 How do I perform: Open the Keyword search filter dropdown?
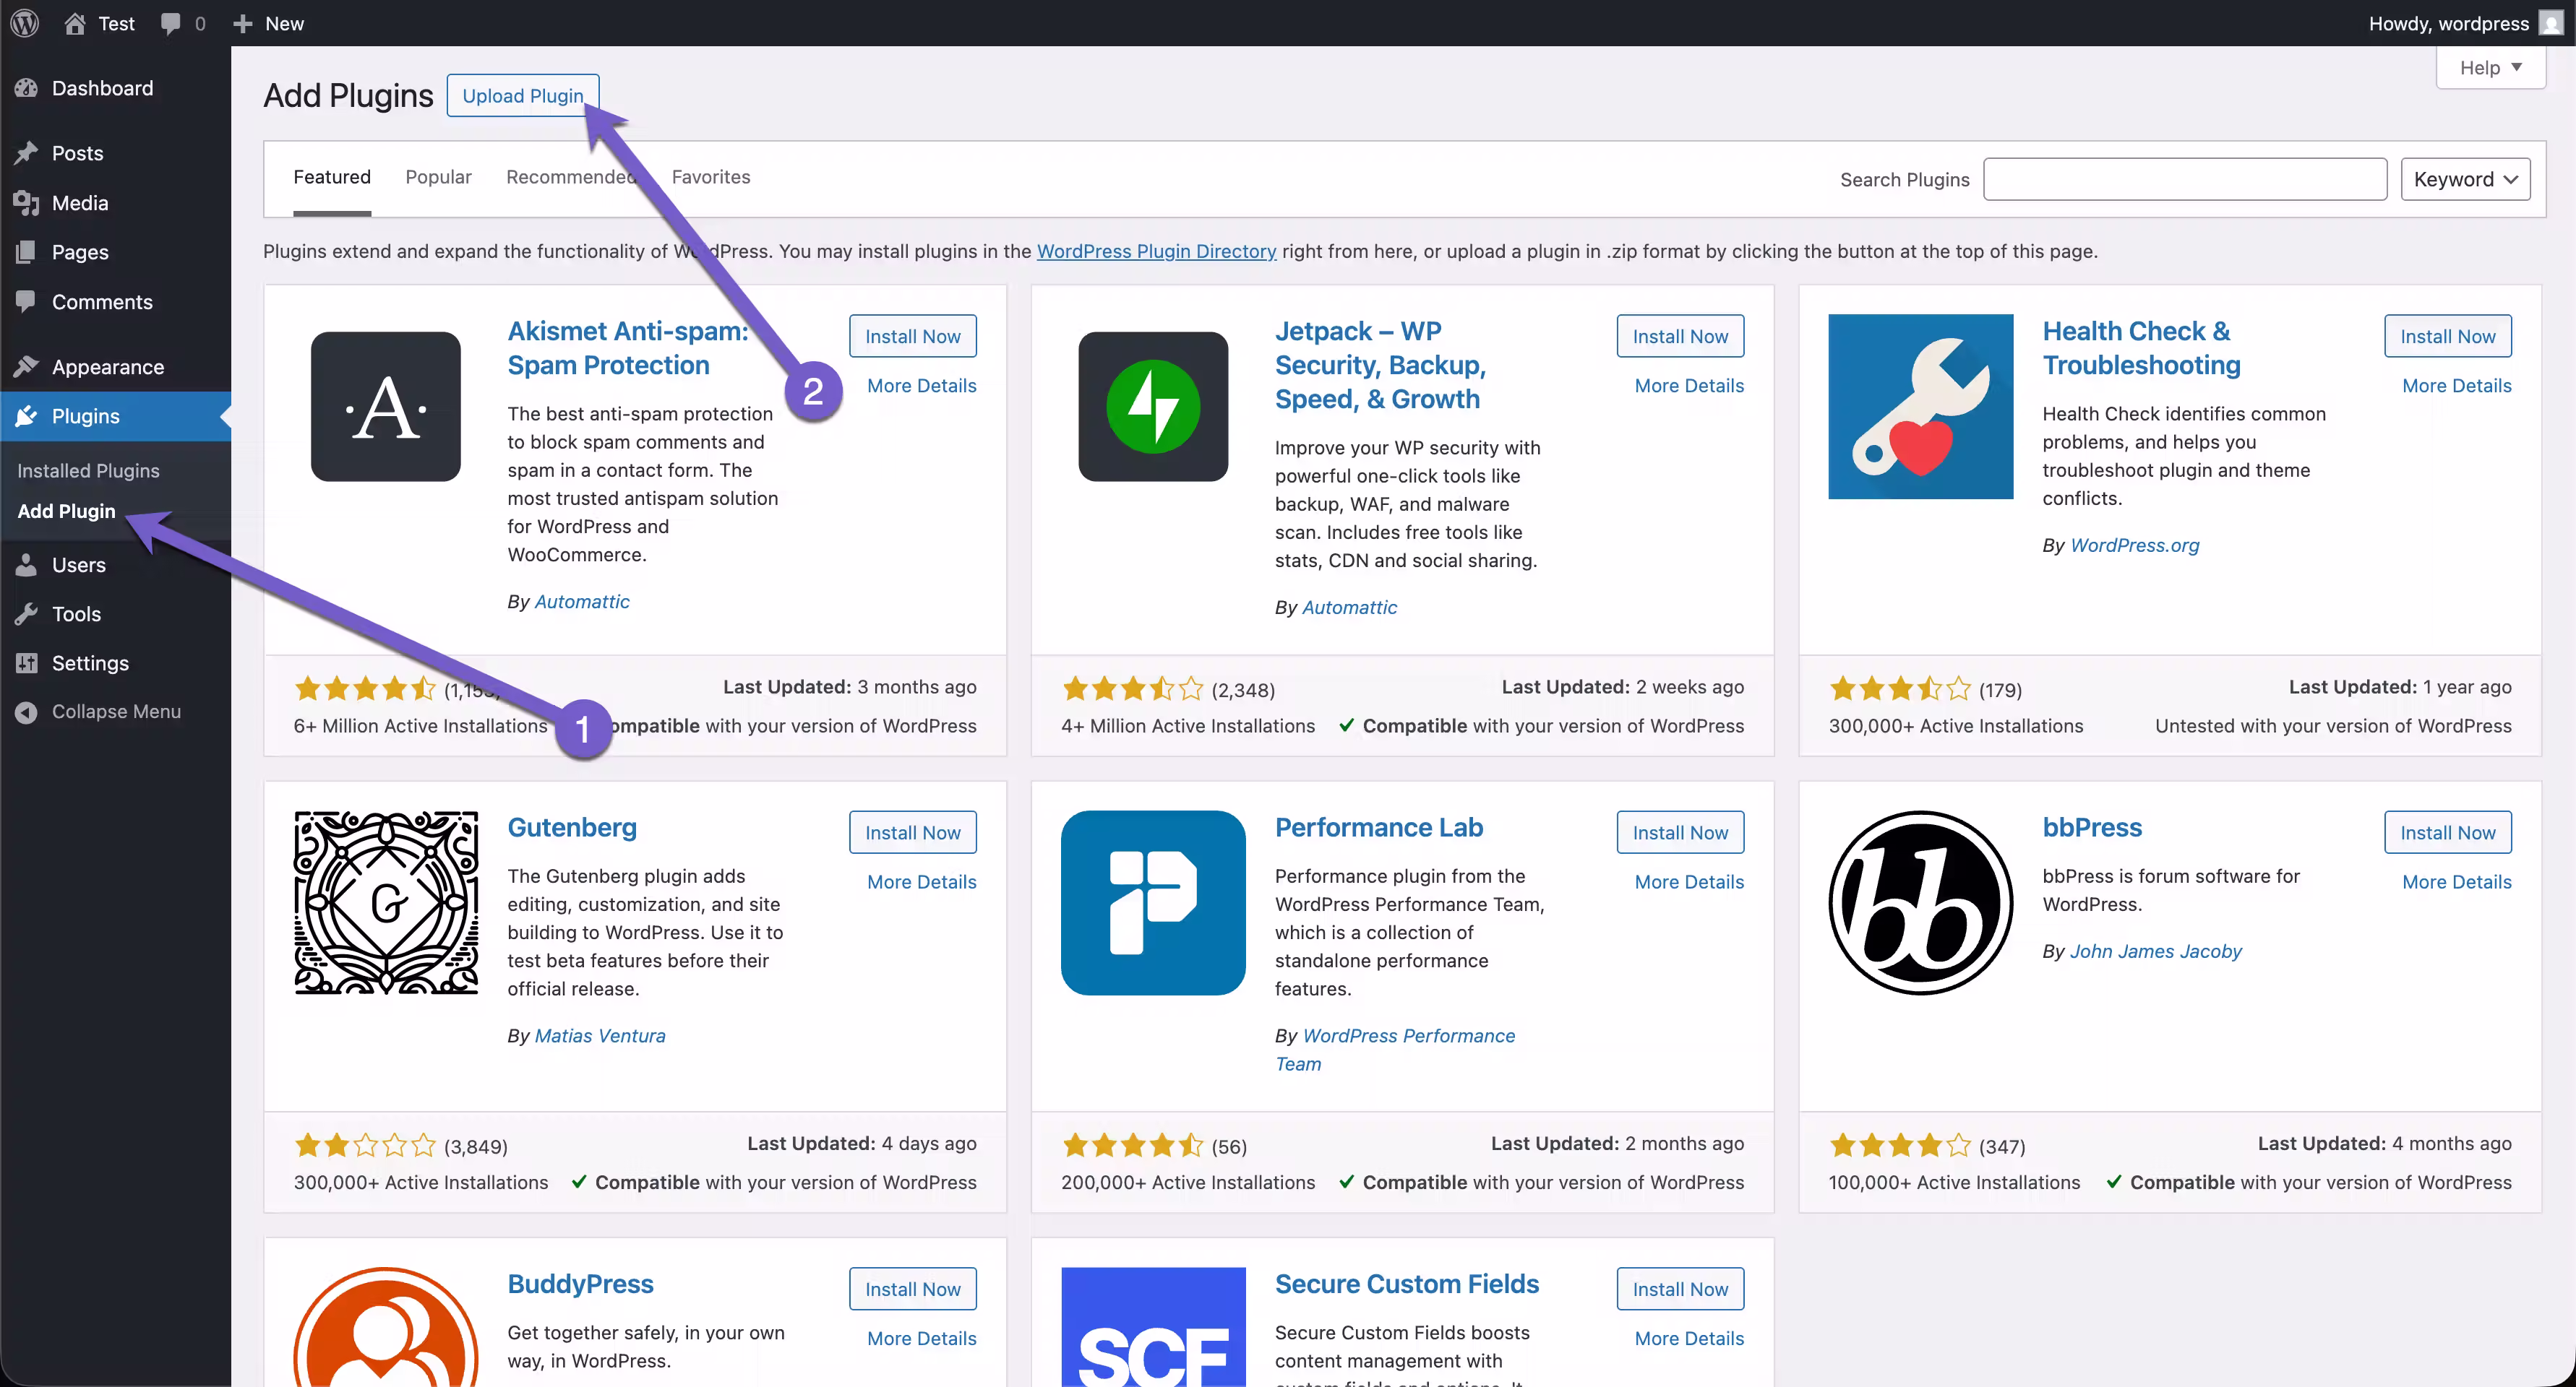click(x=2465, y=179)
